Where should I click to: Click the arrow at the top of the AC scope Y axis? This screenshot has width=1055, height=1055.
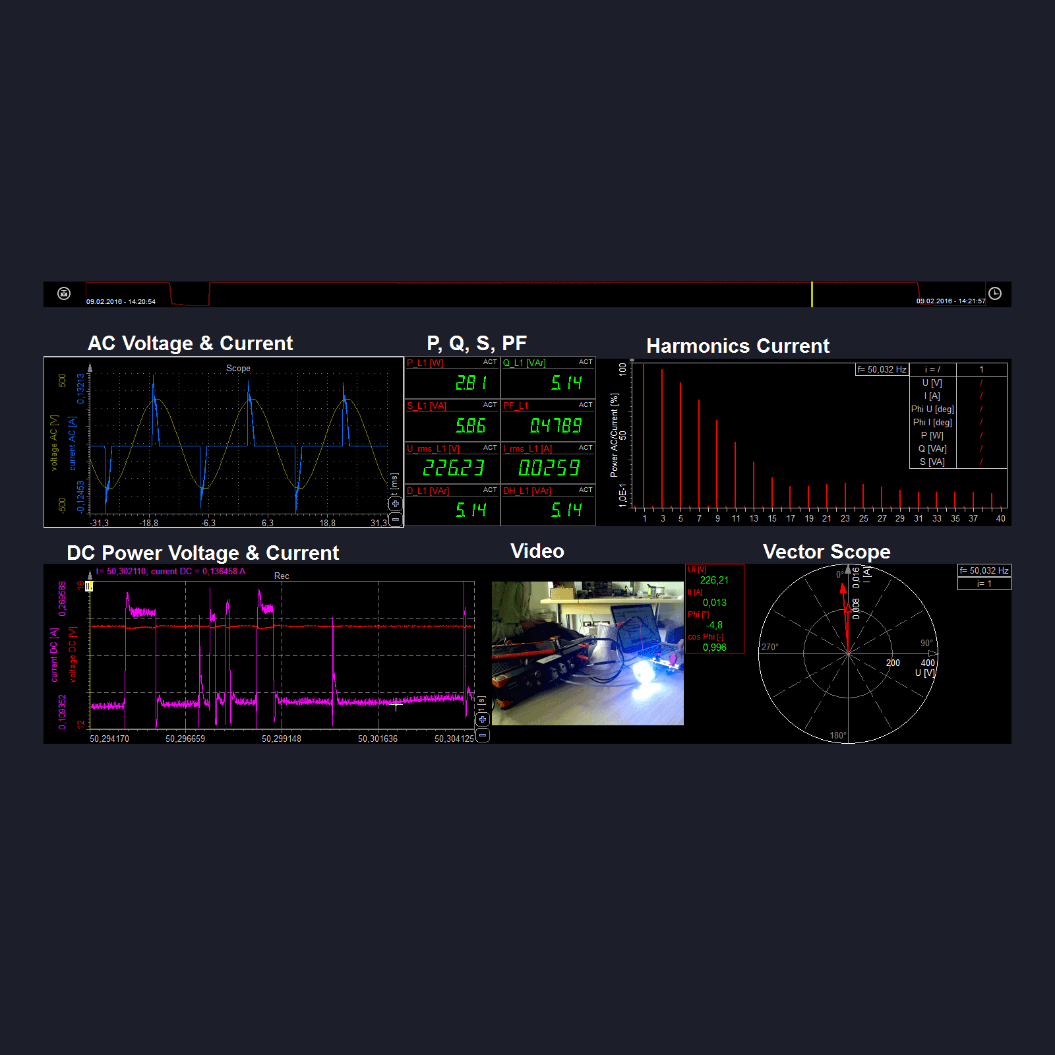pos(90,367)
